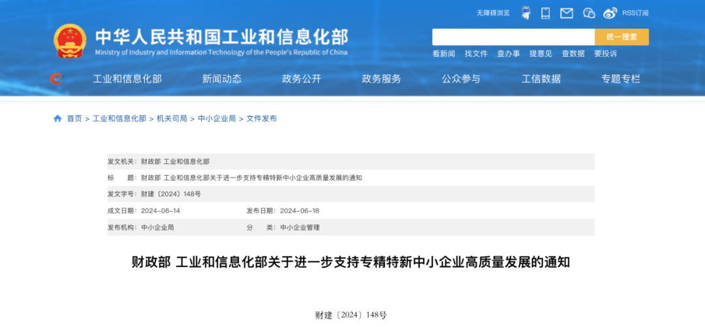Viewport: 705px width, 327px height.
Task: Click 发文字号 value 财建〔2024〕148号 in table
Action: [171, 195]
